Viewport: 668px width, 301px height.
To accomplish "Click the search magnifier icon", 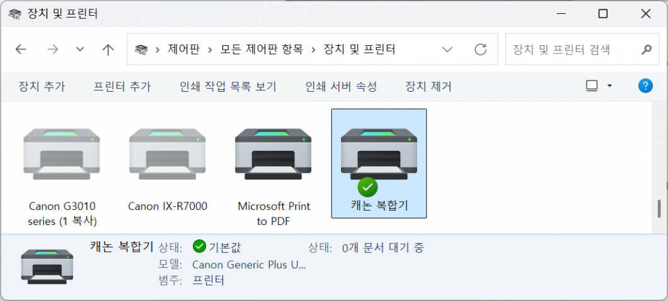I will 646,49.
